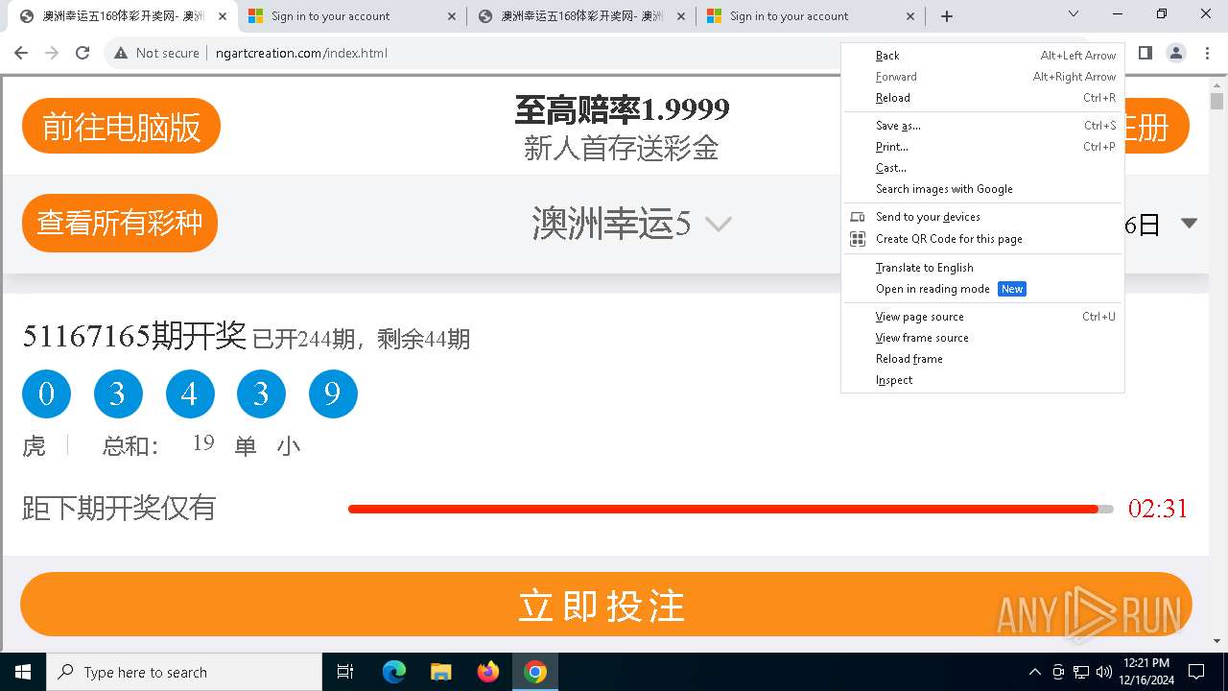Open a new tab with plus button

pyautogui.click(x=947, y=16)
